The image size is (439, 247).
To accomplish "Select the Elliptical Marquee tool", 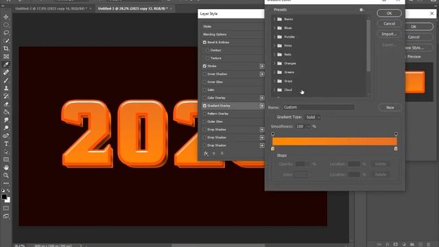I will (x=6, y=25).
